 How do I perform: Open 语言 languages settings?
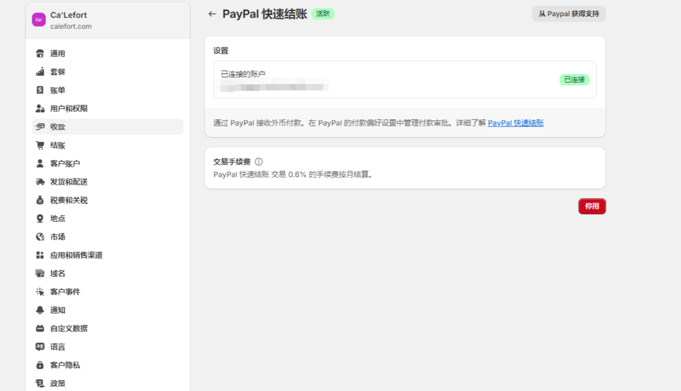coord(107,347)
